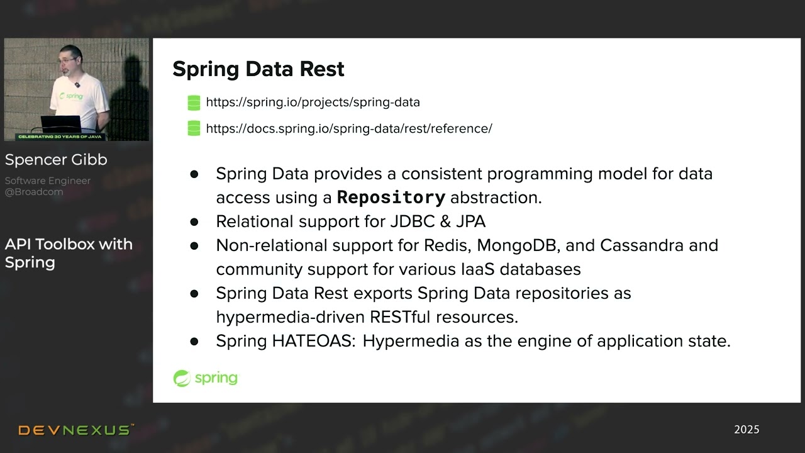
Task: Click the speaker name 'Spencer Gibb'
Action: tap(56, 160)
